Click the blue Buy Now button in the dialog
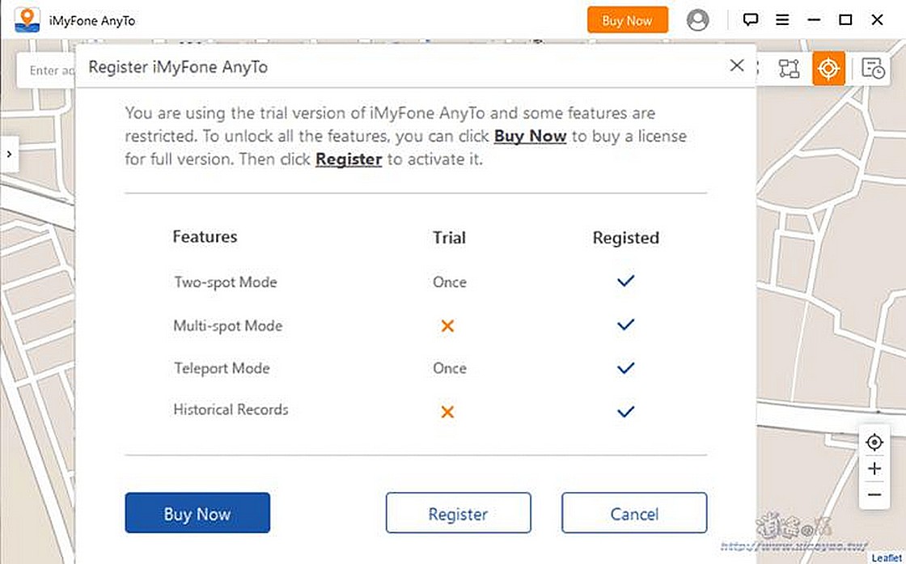Screen dimensions: 906x564 [x=197, y=513]
